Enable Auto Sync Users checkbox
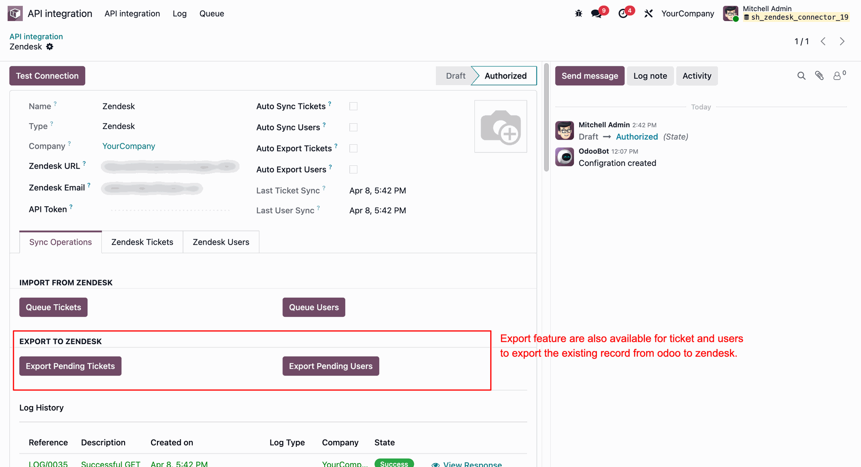The image size is (861, 467). pyautogui.click(x=353, y=127)
